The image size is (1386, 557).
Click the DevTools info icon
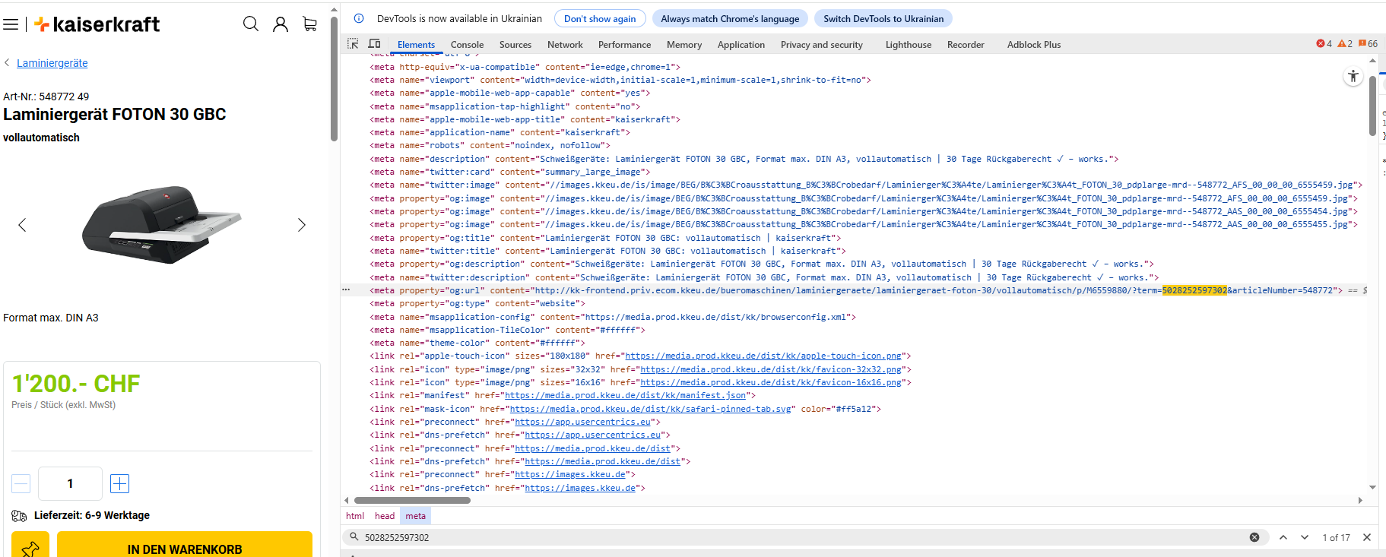click(x=359, y=18)
